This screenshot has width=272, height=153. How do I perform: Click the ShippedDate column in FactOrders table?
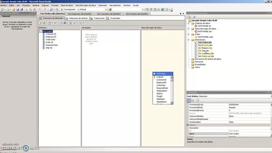pos(161,91)
